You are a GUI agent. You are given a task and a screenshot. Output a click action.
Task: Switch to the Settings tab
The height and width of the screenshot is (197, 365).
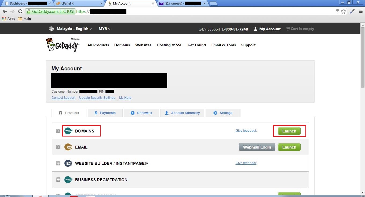tap(223, 113)
